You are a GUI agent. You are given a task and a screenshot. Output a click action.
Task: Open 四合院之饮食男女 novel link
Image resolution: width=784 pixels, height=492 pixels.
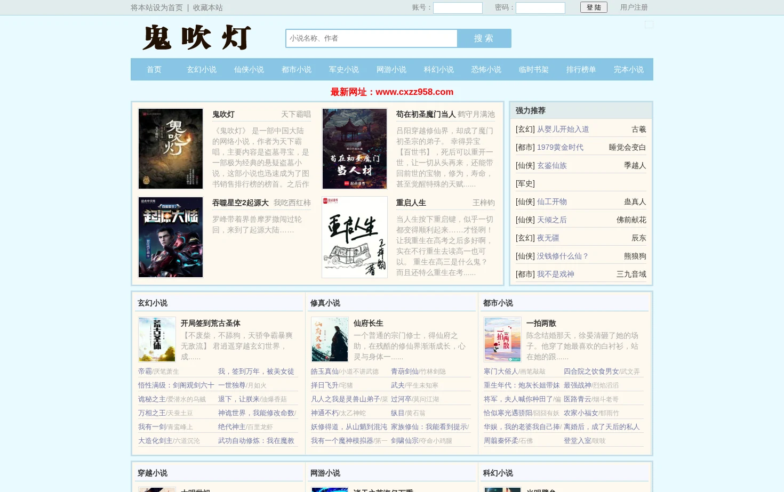click(591, 372)
